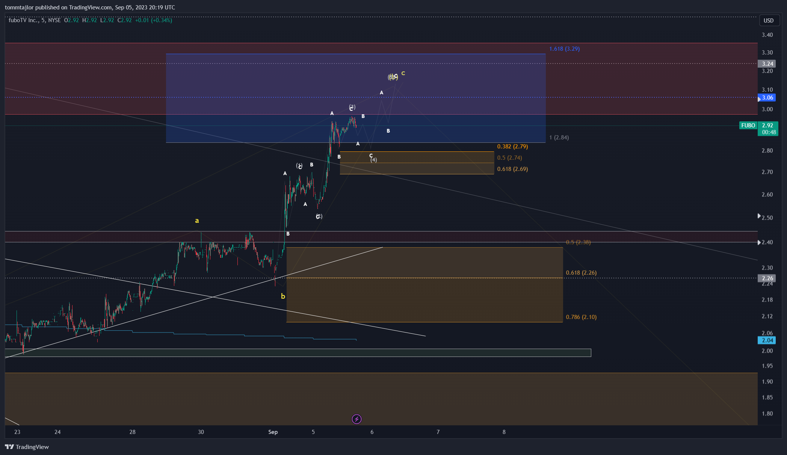Click date 30 on the time axis
Image resolution: width=787 pixels, height=455 pixels.
coord(201,432)
